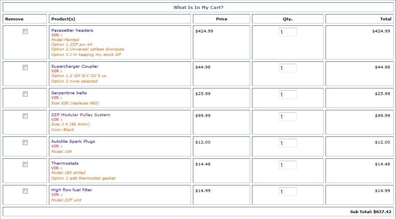Open the Serpentine belts product link
The image size is (396, 219).
[69, 93]
